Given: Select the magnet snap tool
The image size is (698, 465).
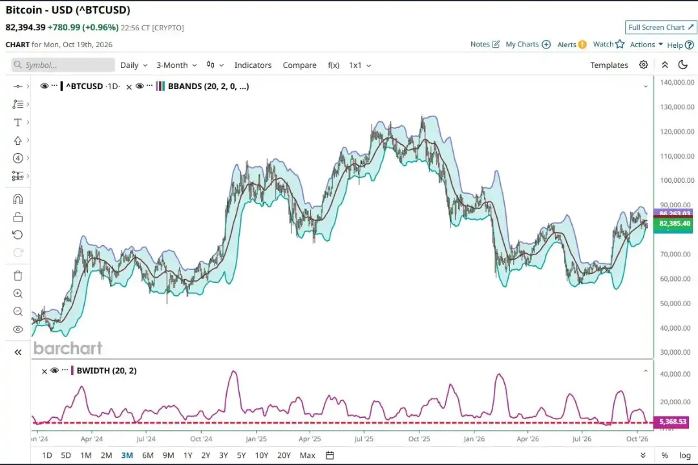Looking at the screenshot, I should (18, 199).
